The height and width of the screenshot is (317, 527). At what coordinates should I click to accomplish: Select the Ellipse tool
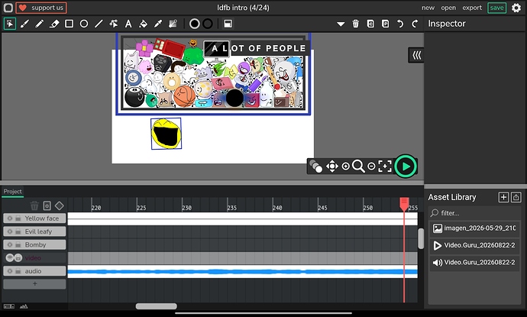point(84,24)
